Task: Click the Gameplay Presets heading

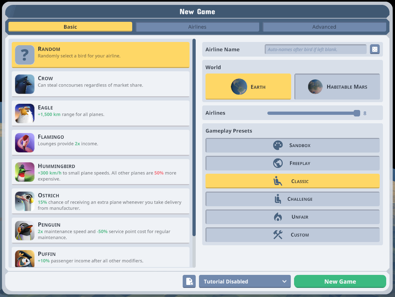Action: [229, 131]
